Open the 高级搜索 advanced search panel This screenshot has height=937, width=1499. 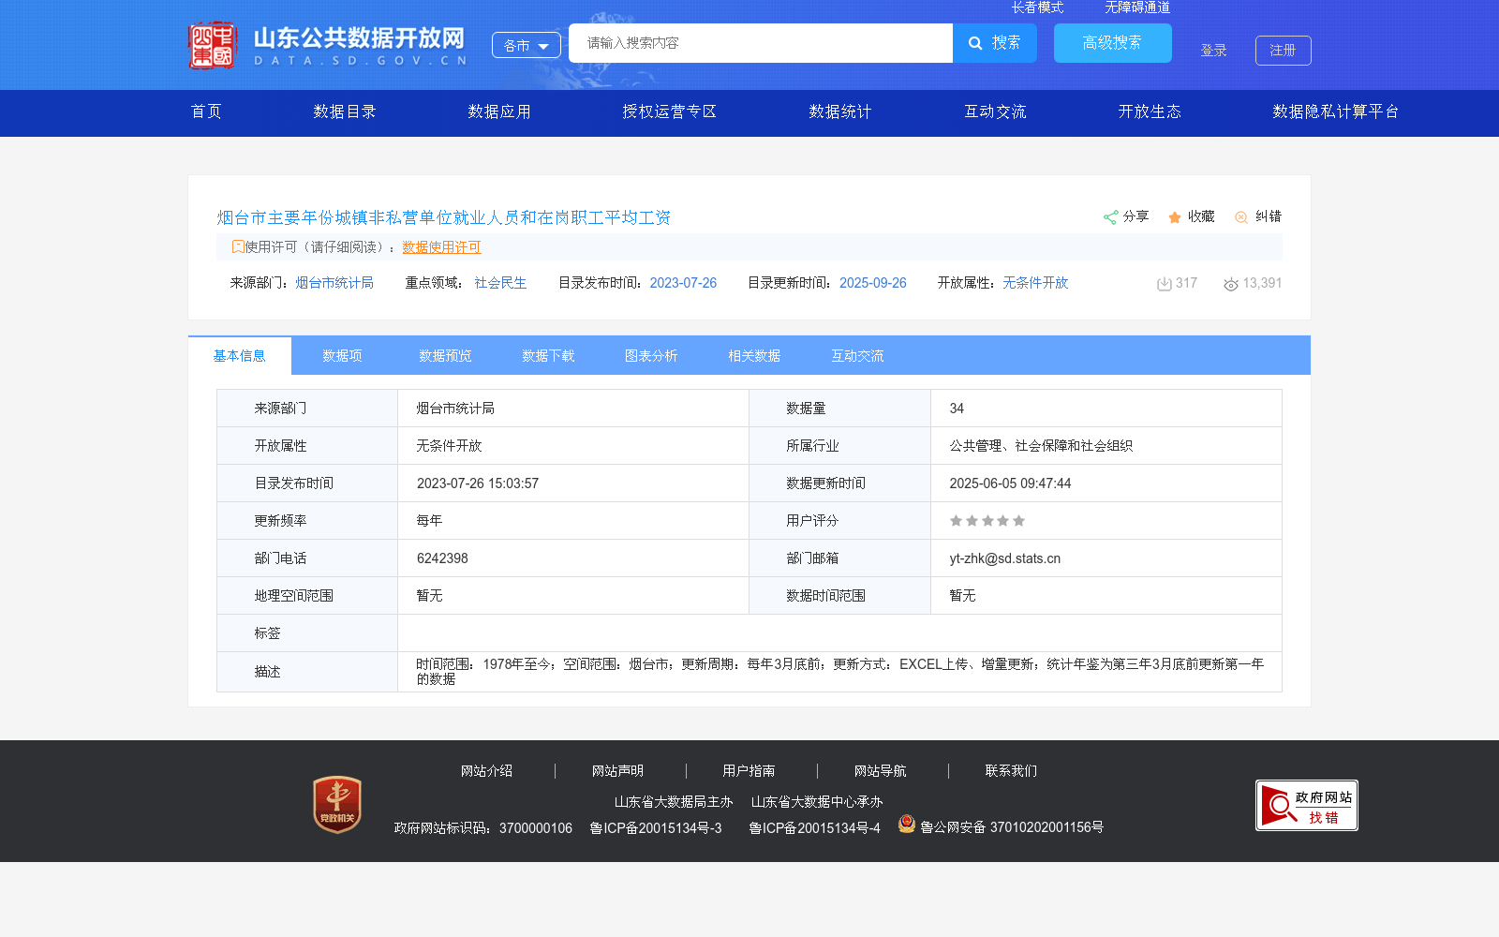(1112, 42)
